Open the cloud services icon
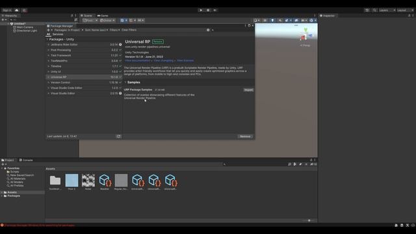The width and height of the screenshot is (416, 234). coord(17,10)
